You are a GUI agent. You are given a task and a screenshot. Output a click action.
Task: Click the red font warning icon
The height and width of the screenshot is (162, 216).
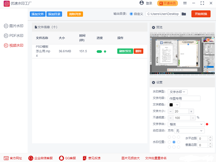pos(207,124)
